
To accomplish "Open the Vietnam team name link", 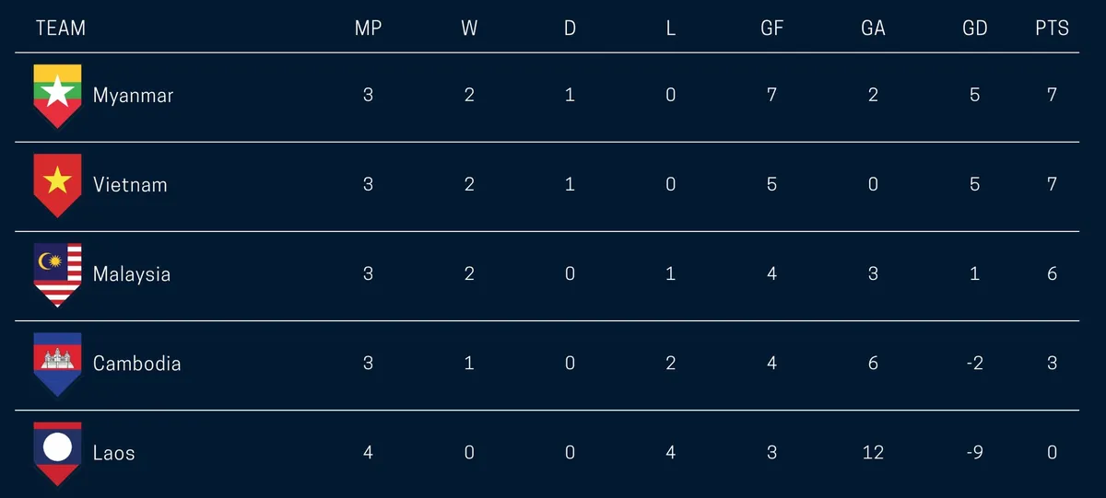I will 130,185.
